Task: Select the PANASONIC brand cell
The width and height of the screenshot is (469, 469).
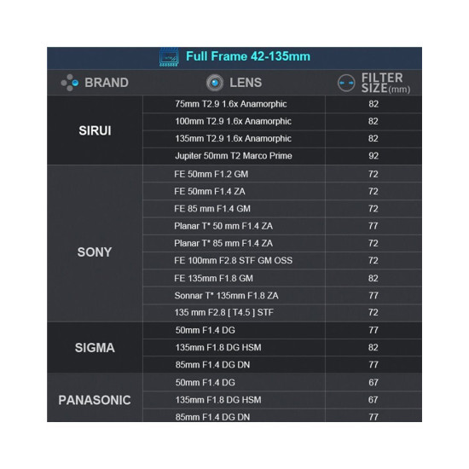Action: tap(95, 400)
